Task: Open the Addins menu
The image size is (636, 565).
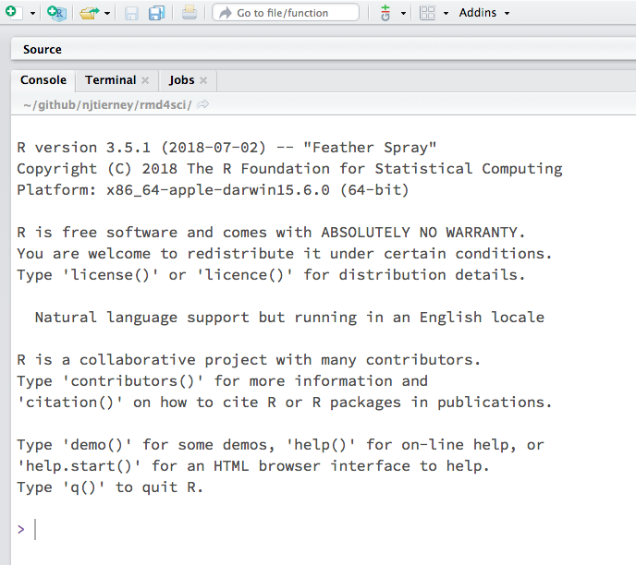Action: [x=483, y=13]
